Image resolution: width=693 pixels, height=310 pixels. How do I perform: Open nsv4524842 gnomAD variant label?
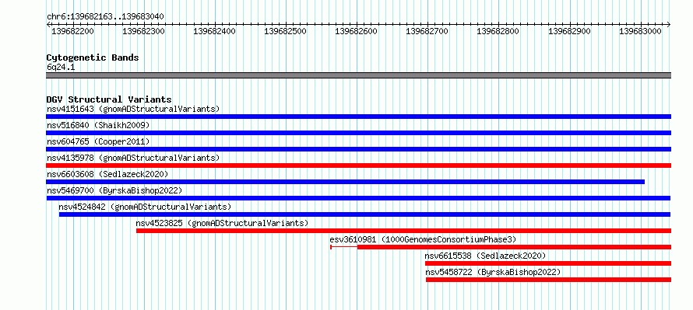(145, 207)
